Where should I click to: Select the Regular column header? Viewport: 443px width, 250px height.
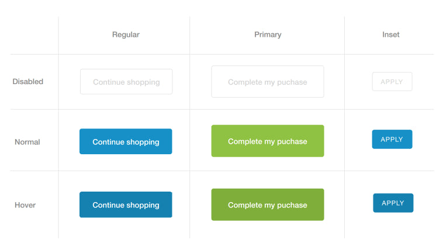tap(126, 34)
